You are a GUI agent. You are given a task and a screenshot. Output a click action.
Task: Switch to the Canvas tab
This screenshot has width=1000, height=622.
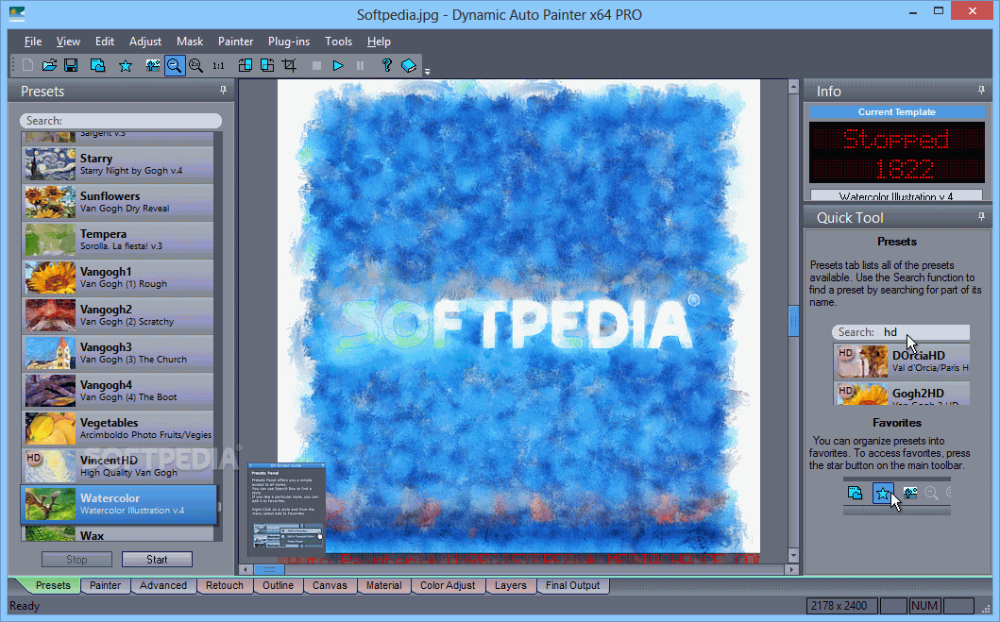330,585
